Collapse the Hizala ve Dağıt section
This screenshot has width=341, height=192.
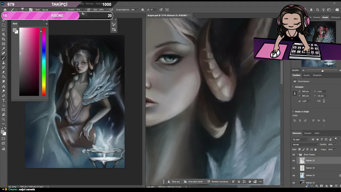pyautogui.click(x=293, y=112)
